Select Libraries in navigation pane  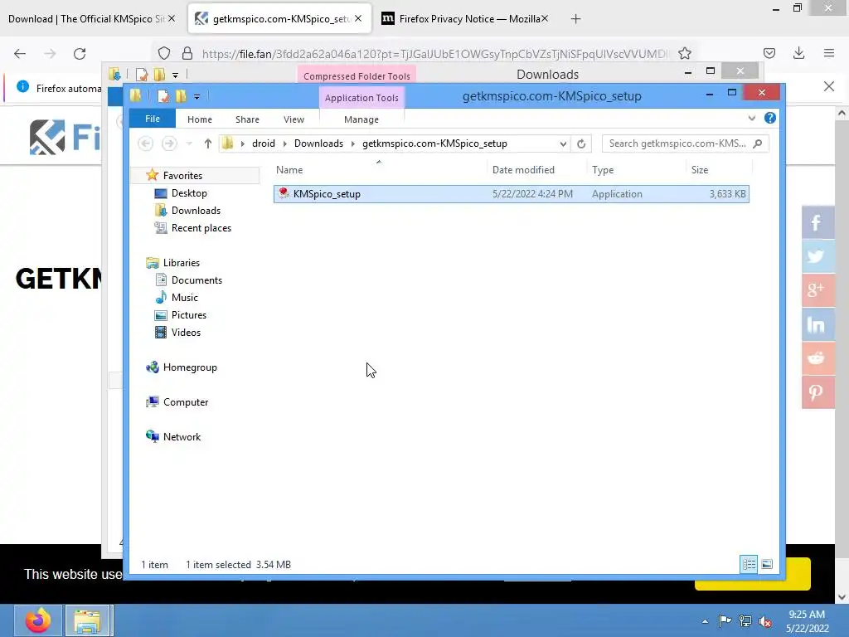coord(182,263)
